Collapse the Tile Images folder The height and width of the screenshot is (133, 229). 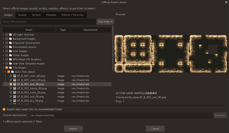pos(4,67)
